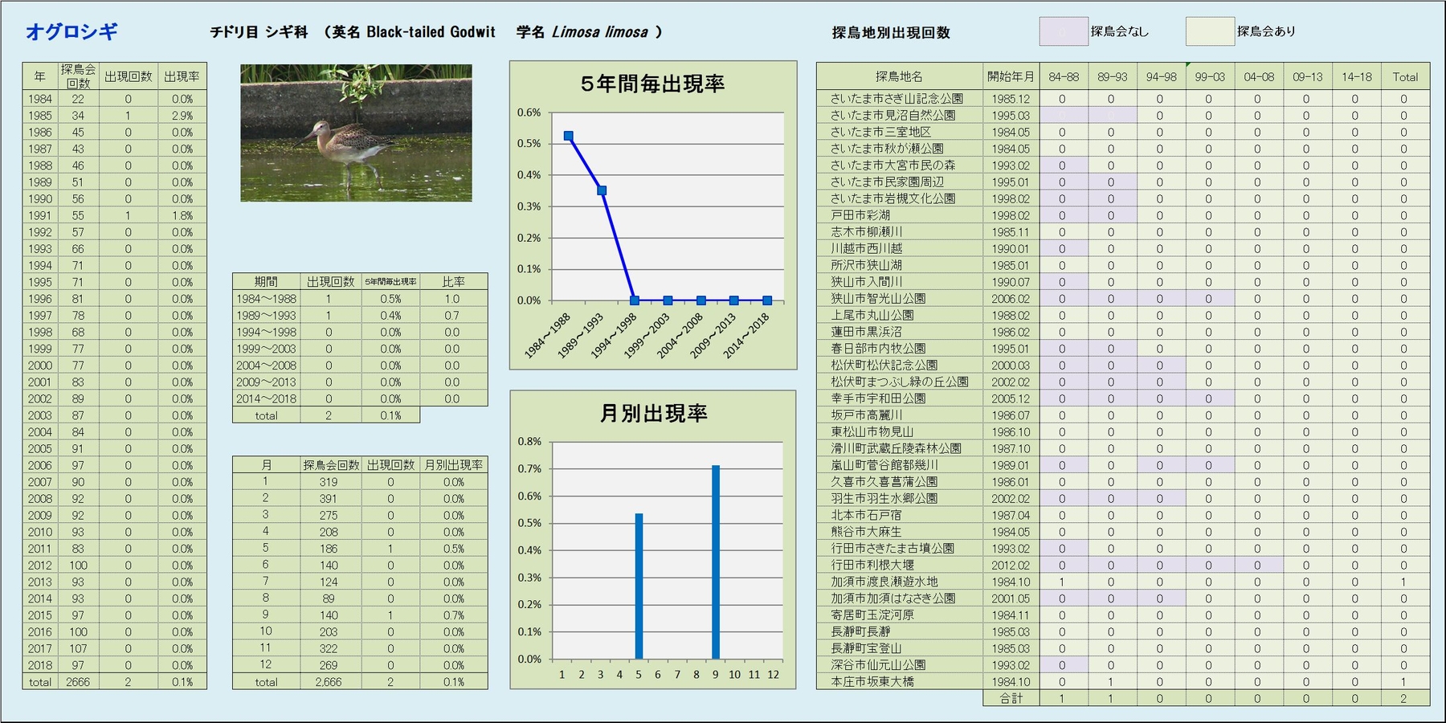Click the 深谷市仙元山公園 row name

point(878,665)
